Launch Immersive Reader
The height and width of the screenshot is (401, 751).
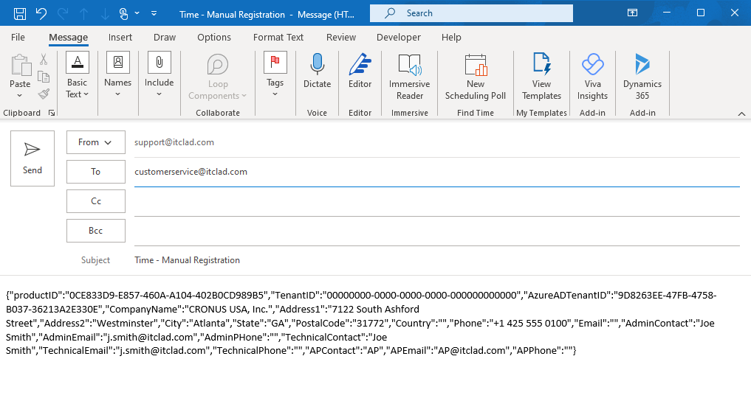(x=410, y=77)
